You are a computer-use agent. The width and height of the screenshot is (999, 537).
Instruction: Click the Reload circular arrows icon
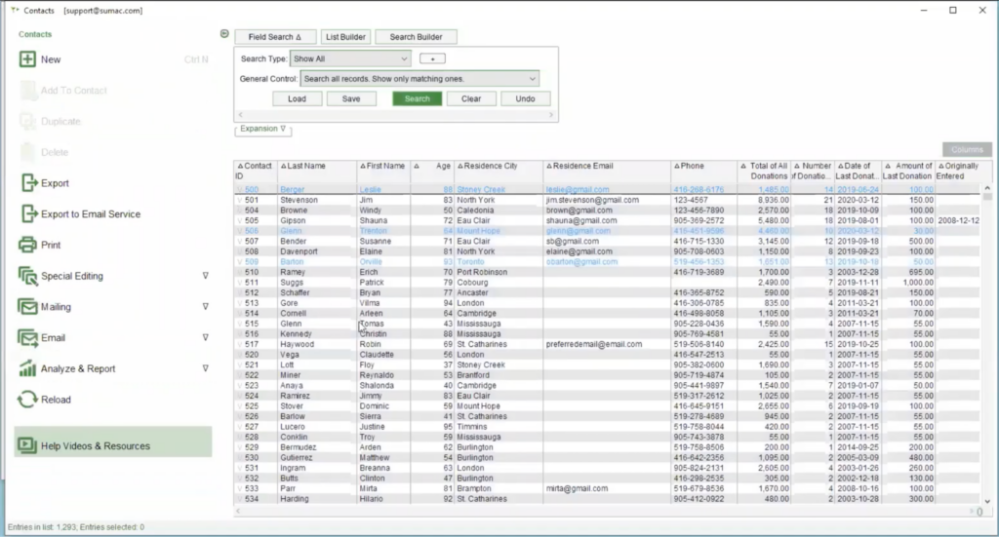point(27,400)
